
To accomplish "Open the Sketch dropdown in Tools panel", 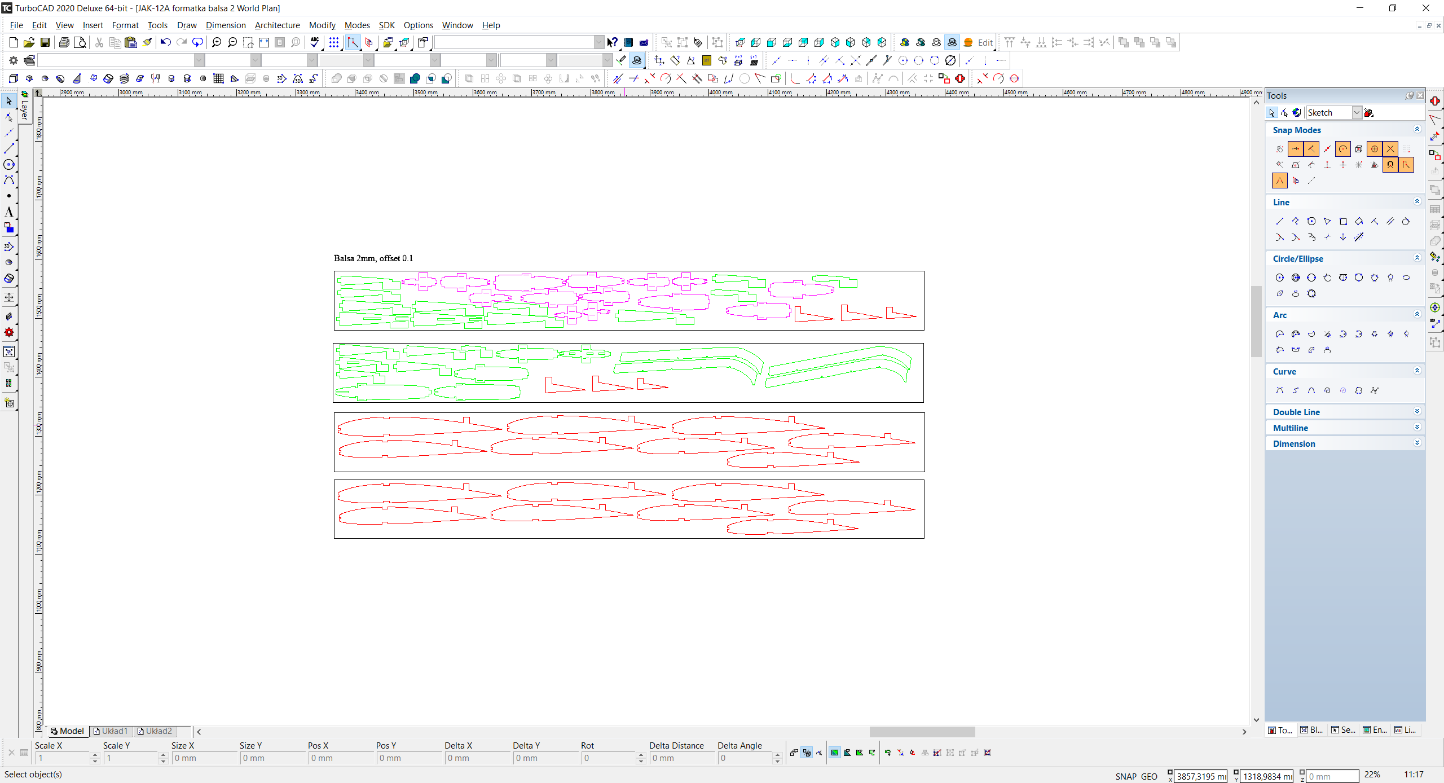I will 1357,113.
